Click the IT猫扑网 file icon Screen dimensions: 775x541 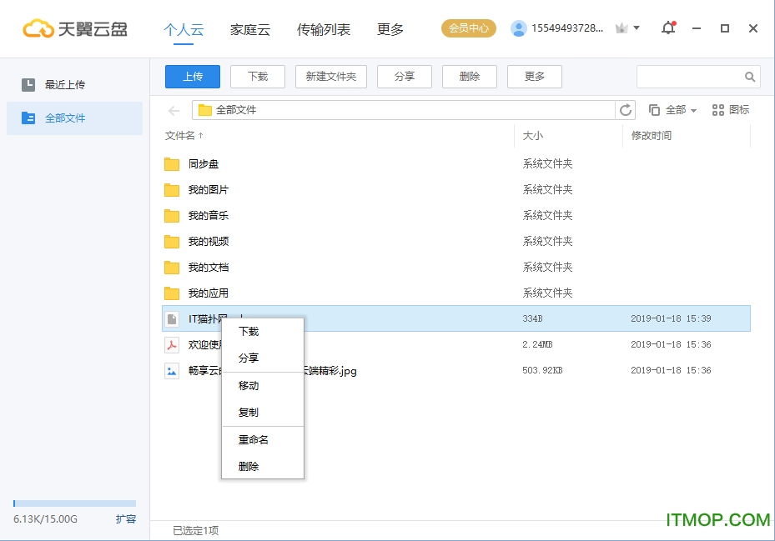172,318
